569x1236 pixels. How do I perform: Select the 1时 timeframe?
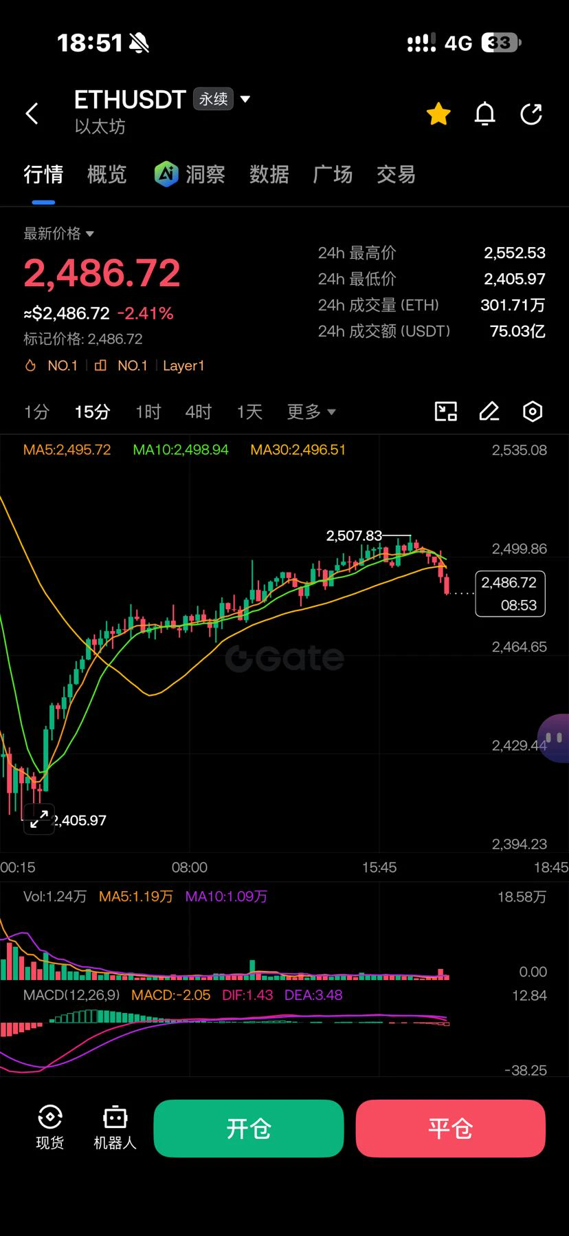click(148, 412)
